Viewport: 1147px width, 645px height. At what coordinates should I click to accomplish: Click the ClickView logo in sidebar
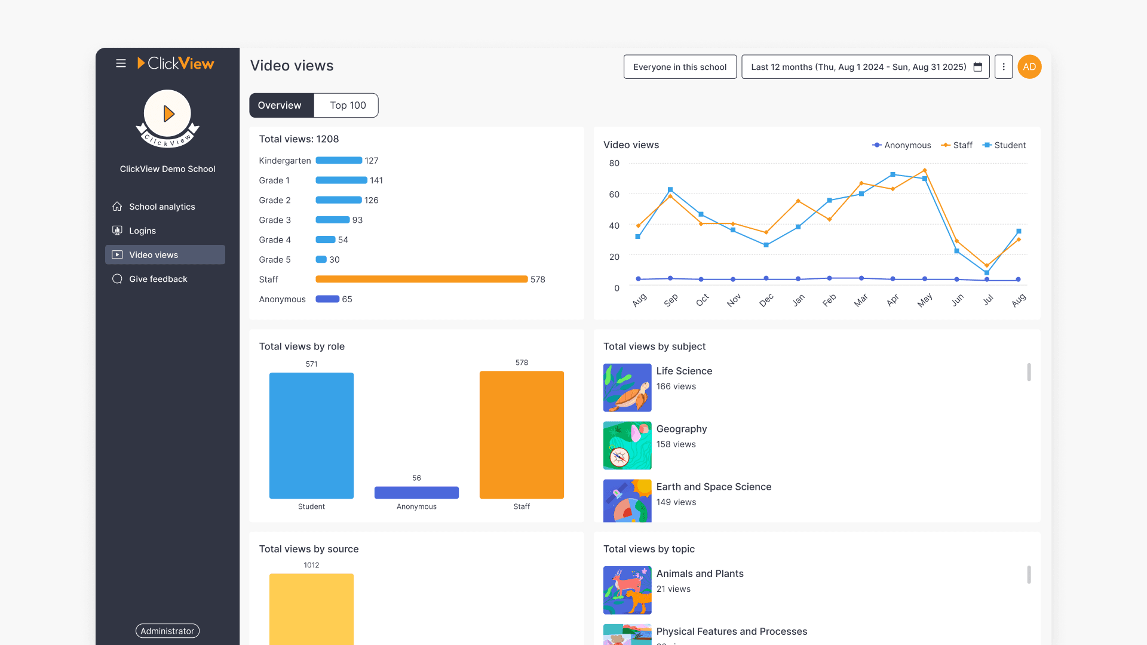pos(176,63)
